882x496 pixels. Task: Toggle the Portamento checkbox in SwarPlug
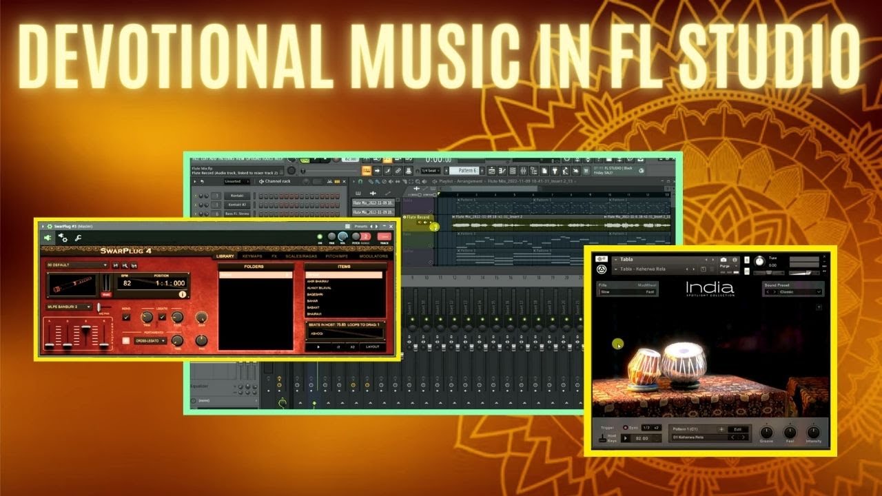pyautogui.click(x=126, y=340)
